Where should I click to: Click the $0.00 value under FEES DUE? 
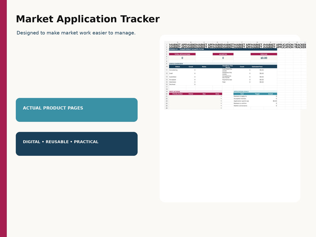(264, 58)
